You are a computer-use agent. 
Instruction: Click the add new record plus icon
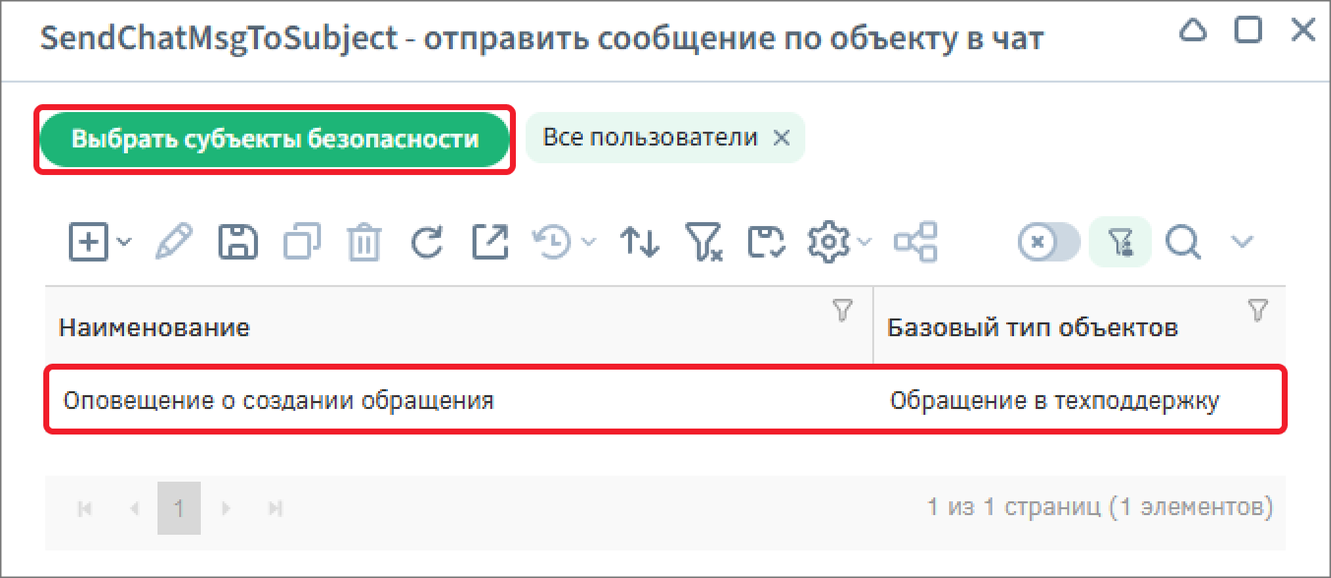[90, 241]
